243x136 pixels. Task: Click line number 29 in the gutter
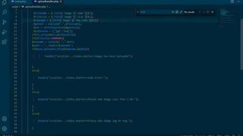[15, 92]
